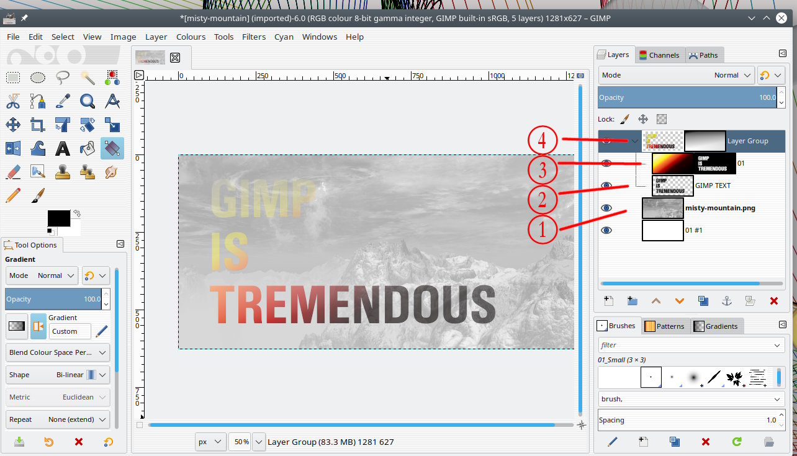Open the tool options Mode dropdown

[42, 275]
